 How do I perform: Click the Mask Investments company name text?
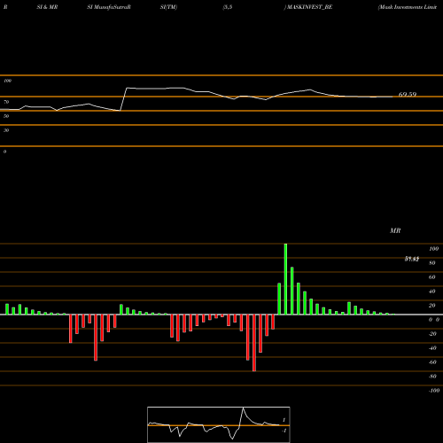(x=408, y=7)
